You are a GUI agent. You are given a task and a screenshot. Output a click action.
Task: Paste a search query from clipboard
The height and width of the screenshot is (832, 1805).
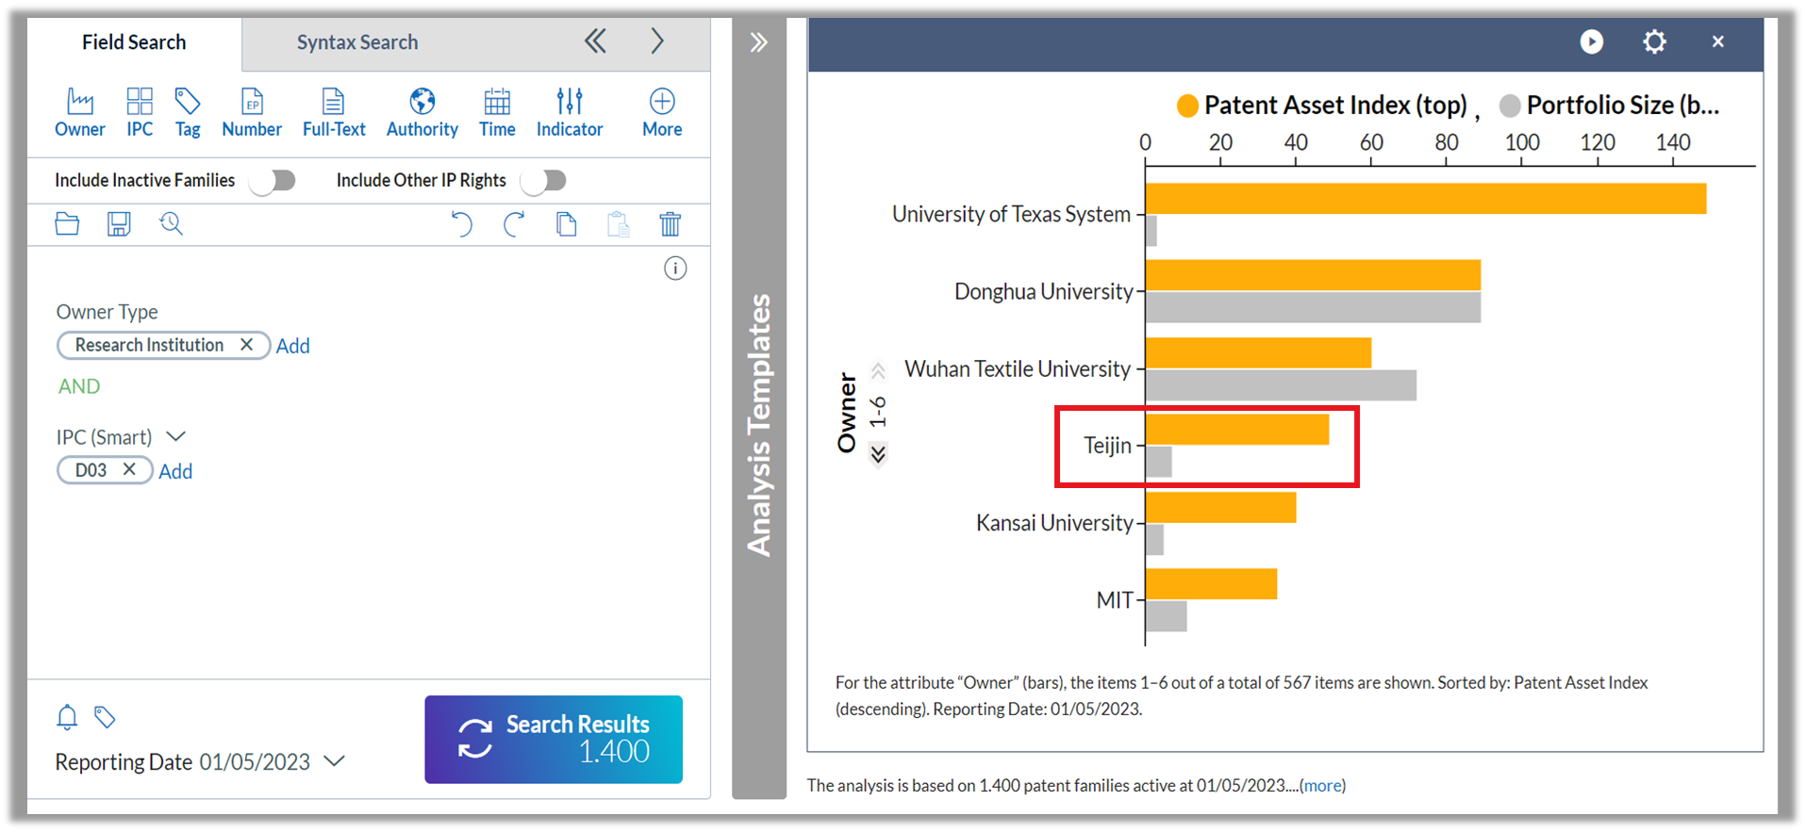tap(619, 224)
